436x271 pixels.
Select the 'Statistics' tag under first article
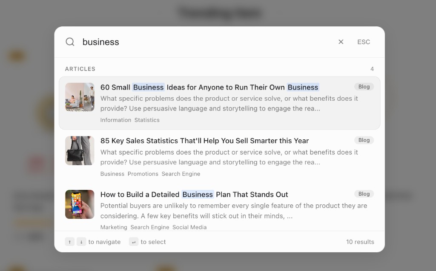(147, 120)
